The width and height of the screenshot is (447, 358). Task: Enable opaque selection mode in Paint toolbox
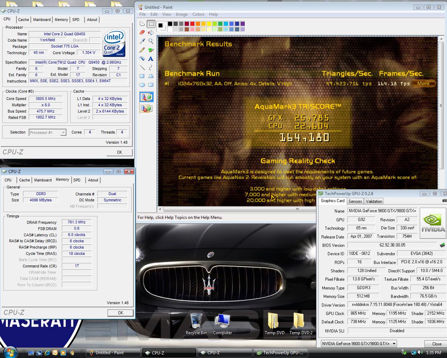(x=147, y=97)
